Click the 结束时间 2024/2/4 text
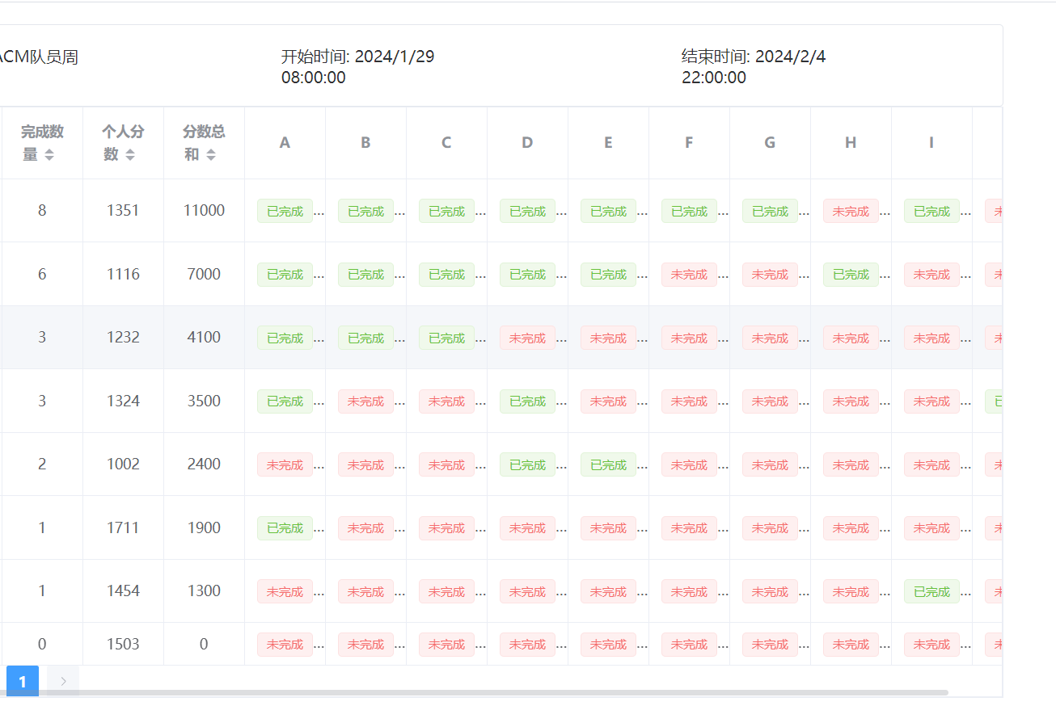The width and height of the screenshot is (1056, 706). [754, 67]
